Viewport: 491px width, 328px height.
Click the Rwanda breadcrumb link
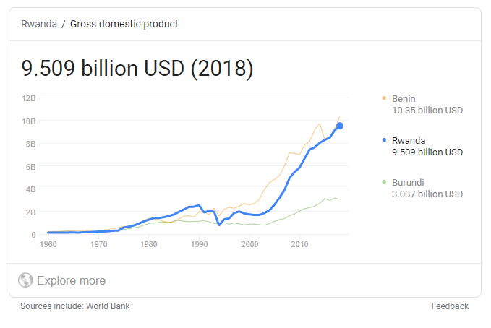(39, 24)
